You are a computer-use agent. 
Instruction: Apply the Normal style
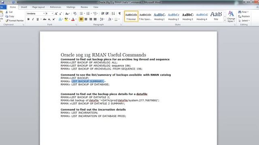coord(131,17)
